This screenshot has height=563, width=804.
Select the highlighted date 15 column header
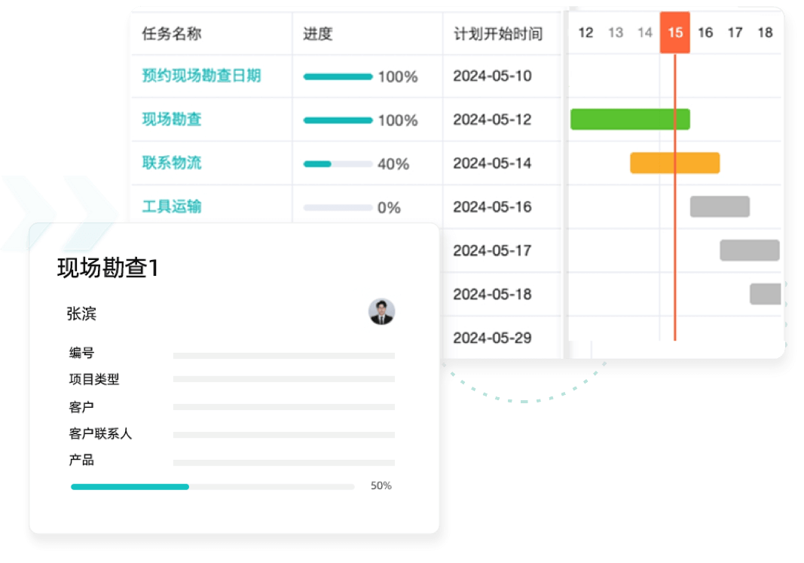(x=674, y=32)
